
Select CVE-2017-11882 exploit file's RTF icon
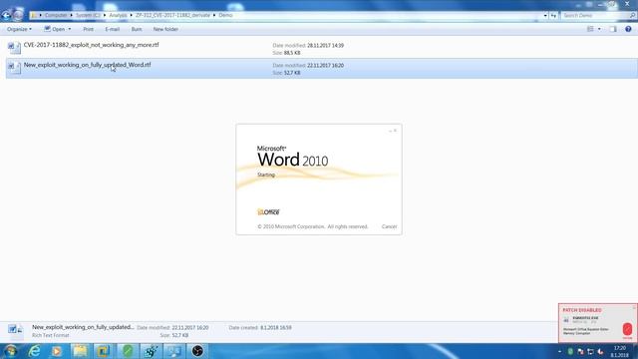pos(14,48)
